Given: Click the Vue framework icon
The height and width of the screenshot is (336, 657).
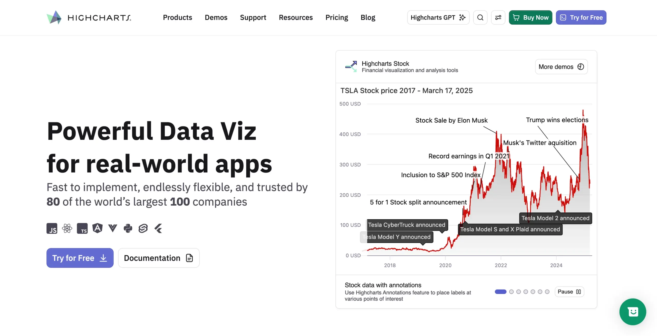Looking at the screenshot, I should (x=113, y=228).
